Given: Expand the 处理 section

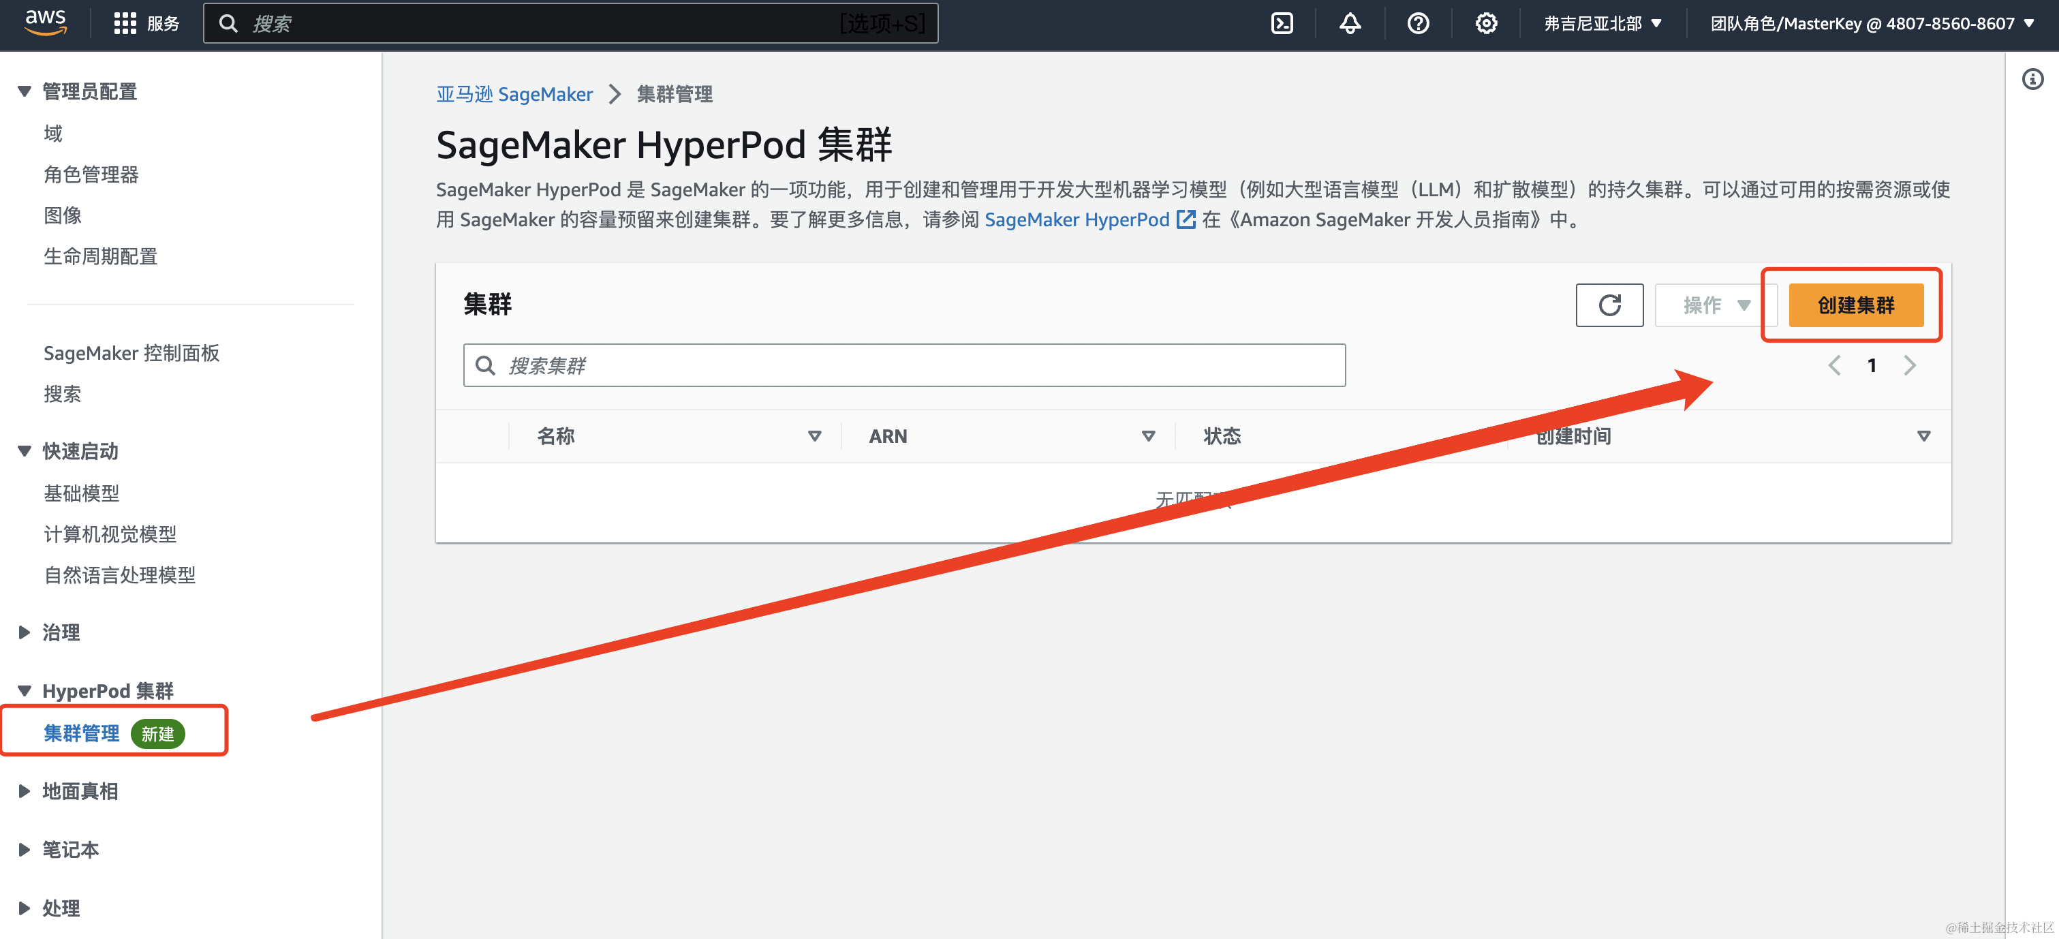Looking at the screenshot, I should (x=25, y=908).
